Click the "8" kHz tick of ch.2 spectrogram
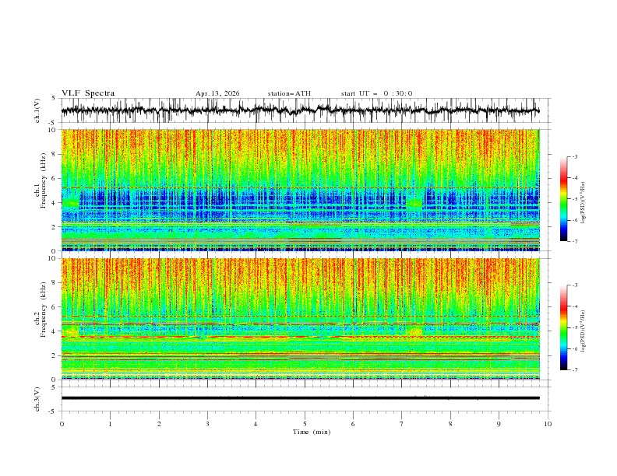The image size is (617, 476). coord(55,283)
